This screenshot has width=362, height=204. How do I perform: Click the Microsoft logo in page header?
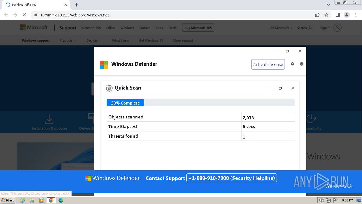coord(34,27)
